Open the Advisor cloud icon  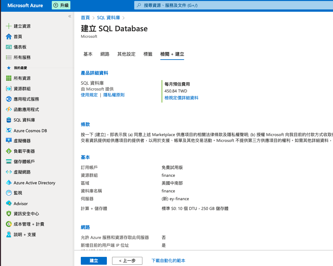[x=9, y=203]
